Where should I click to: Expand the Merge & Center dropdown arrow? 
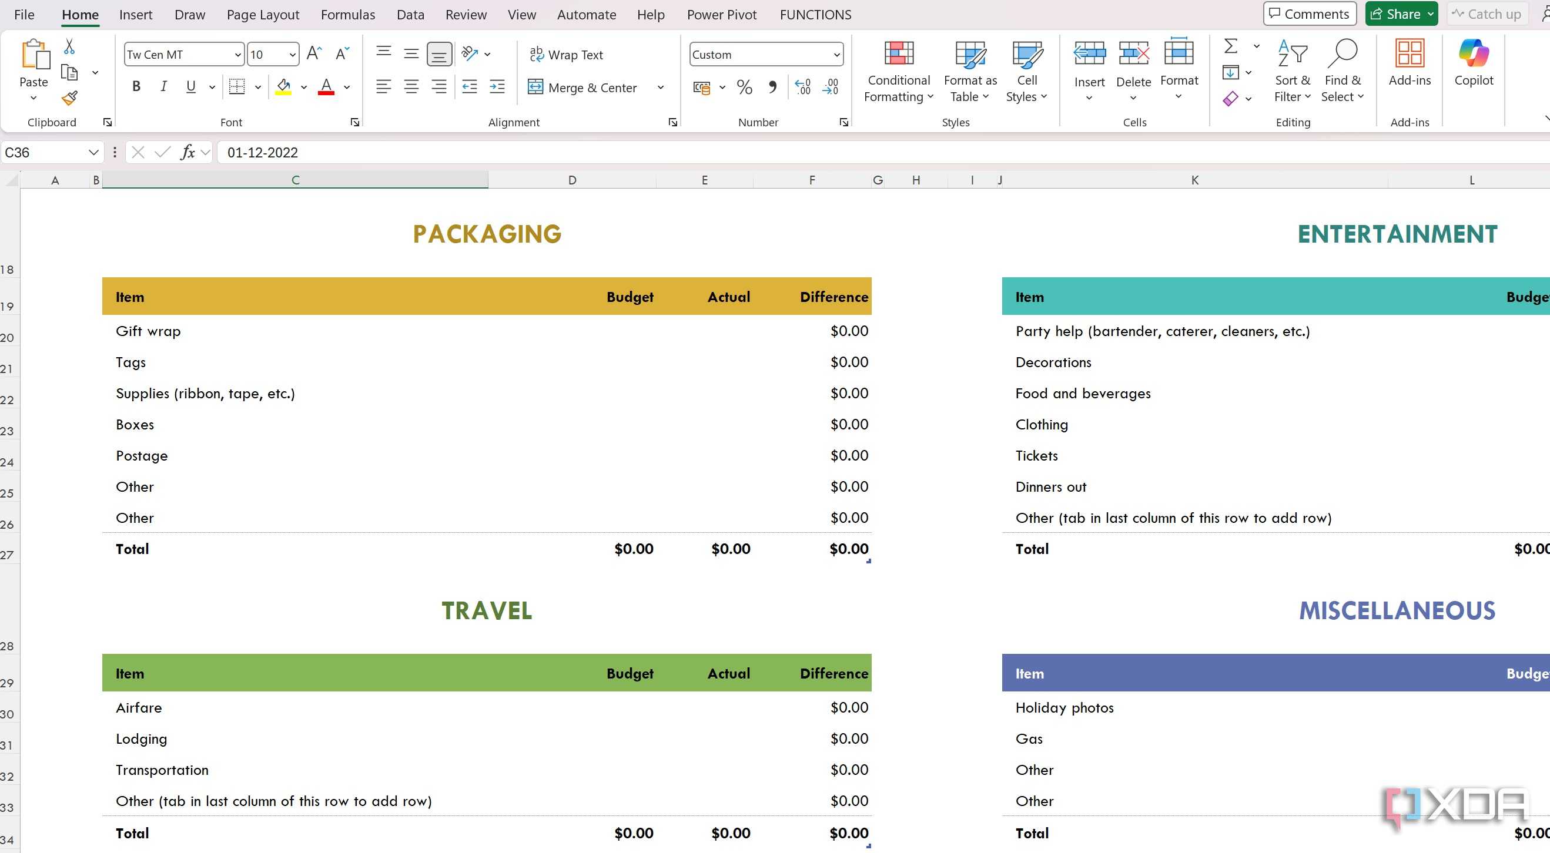(x=660, y=87)
